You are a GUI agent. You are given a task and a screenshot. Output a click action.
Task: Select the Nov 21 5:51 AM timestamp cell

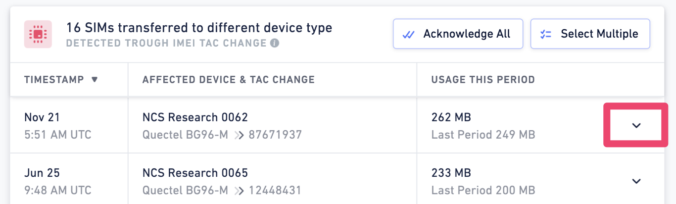[x=69, y=125]
